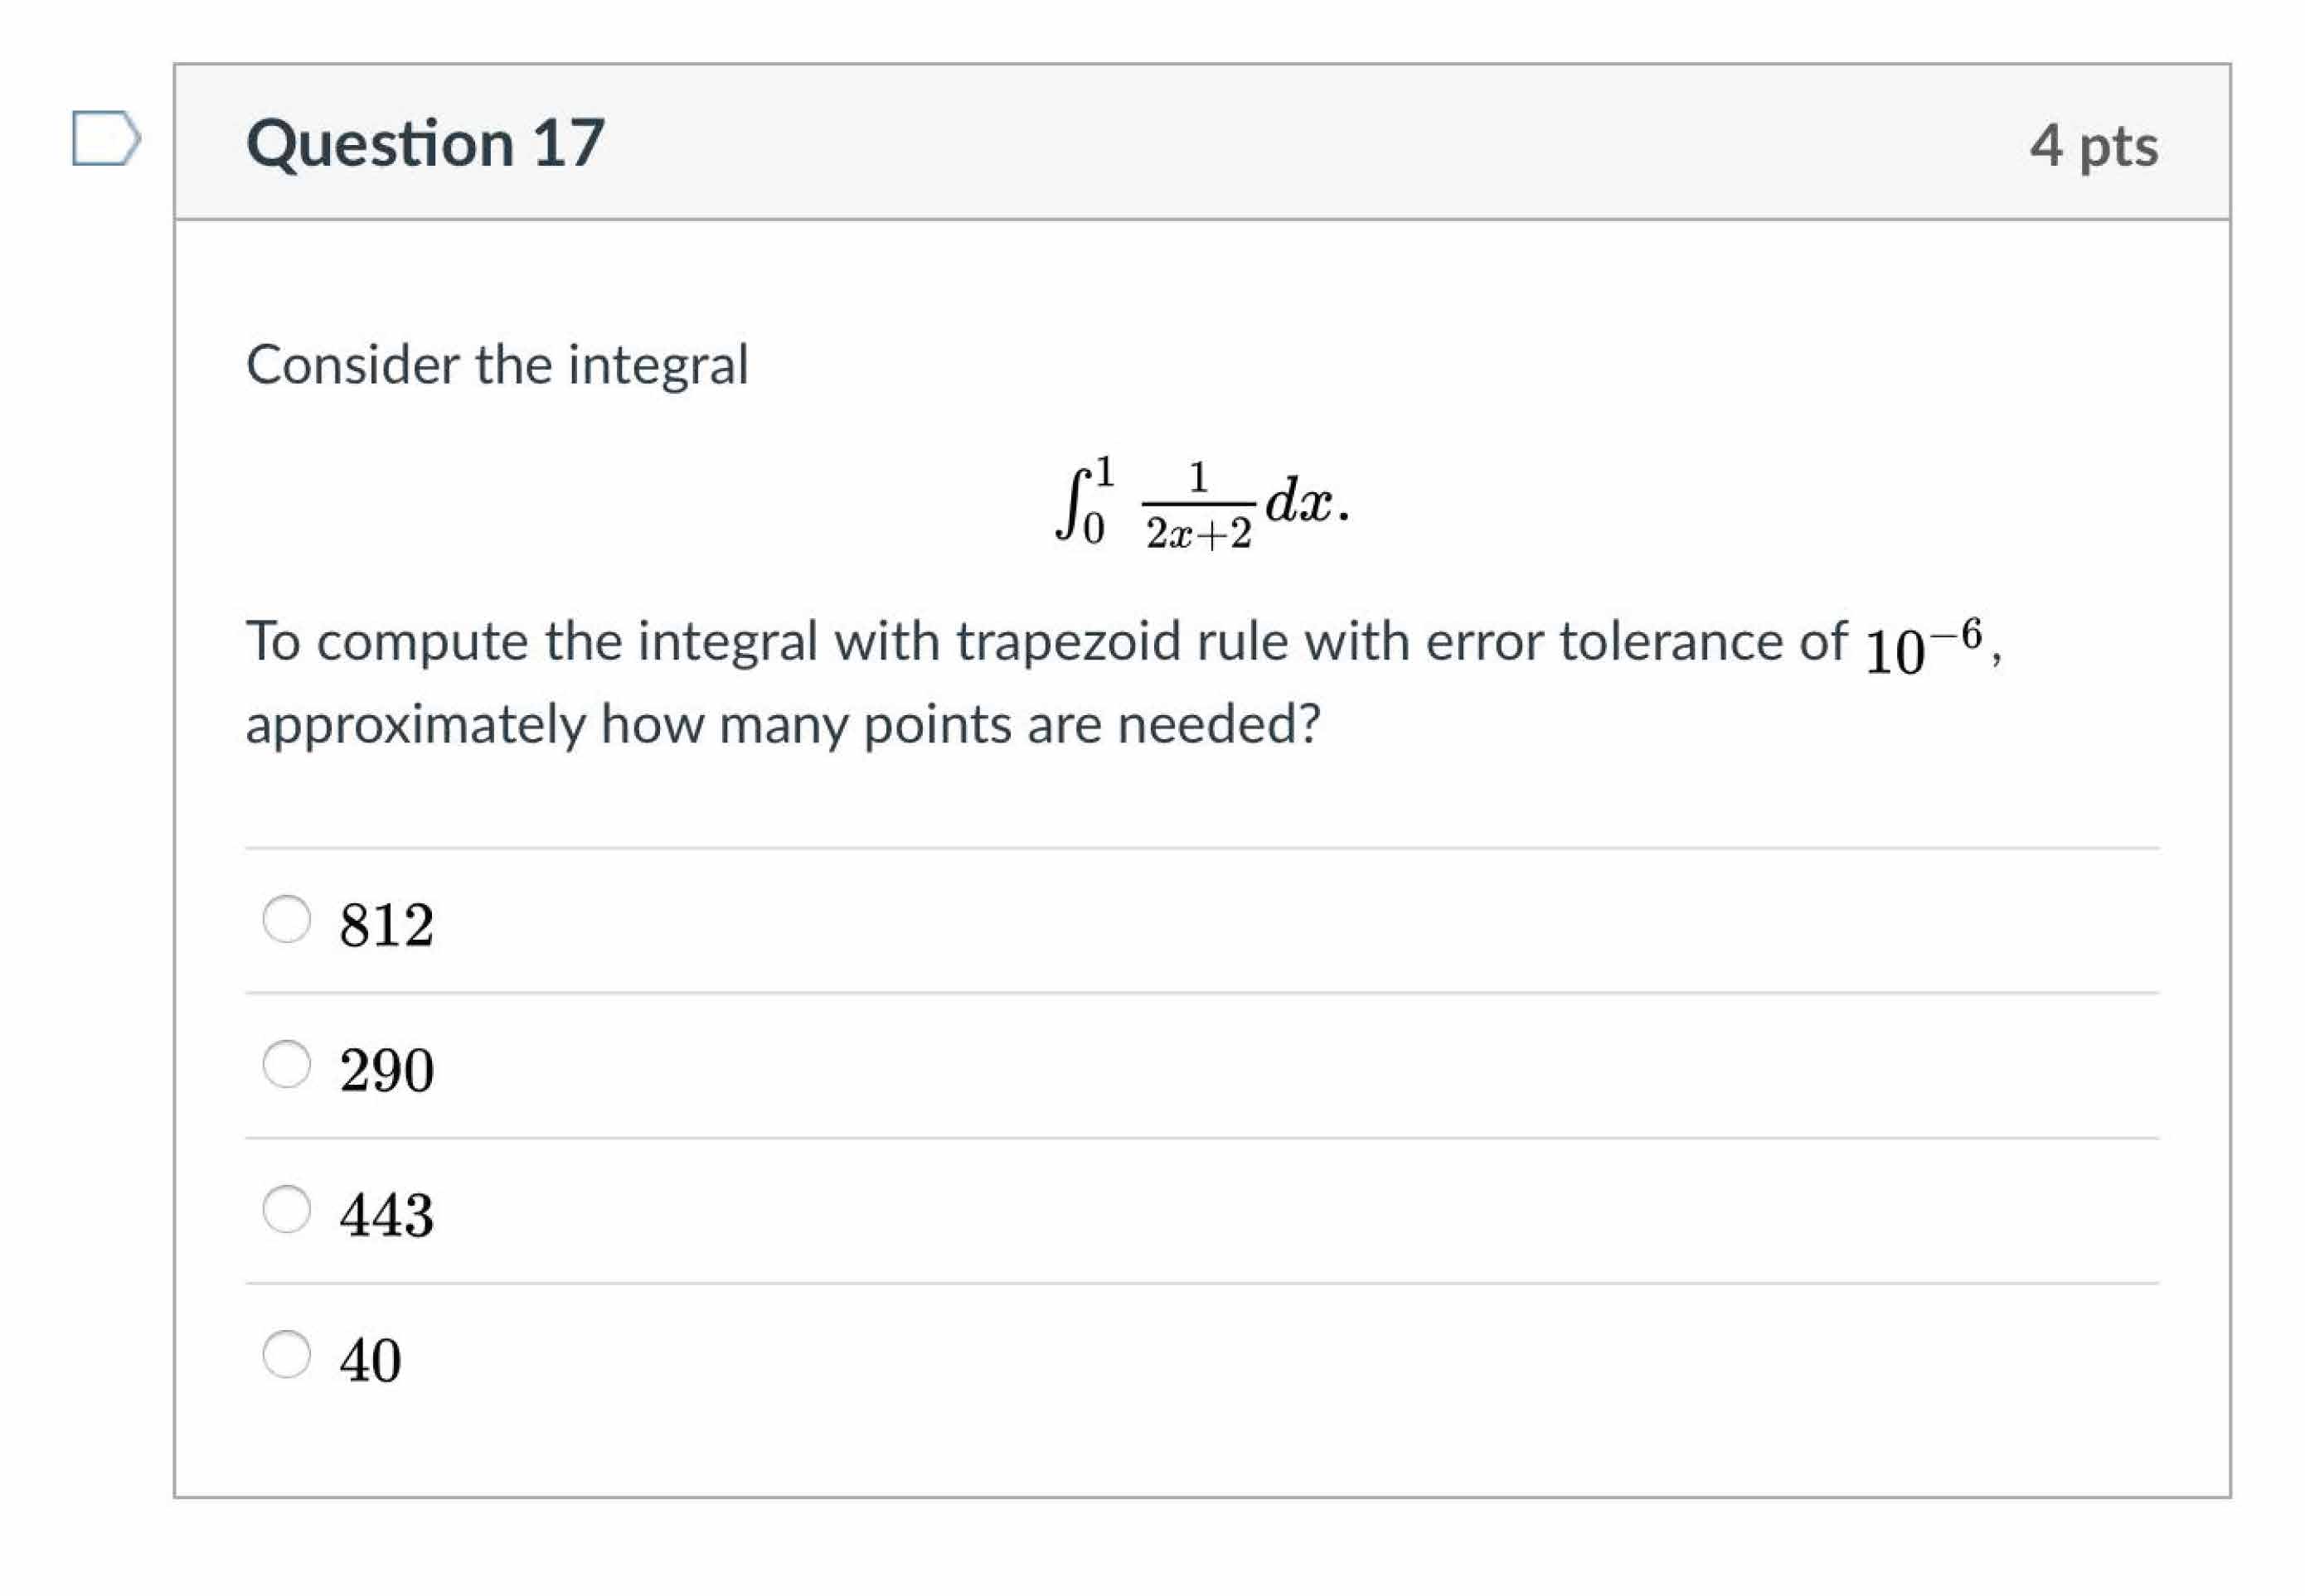Image resolution: width=2305 pixels, height=1596 pixels.
Task: Click the Question 17 heading
Action: click(x=425, y=142)
